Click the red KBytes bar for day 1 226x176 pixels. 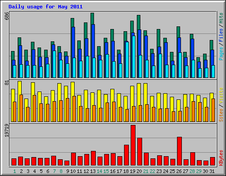pyautogui.click(x=14, y=162)
